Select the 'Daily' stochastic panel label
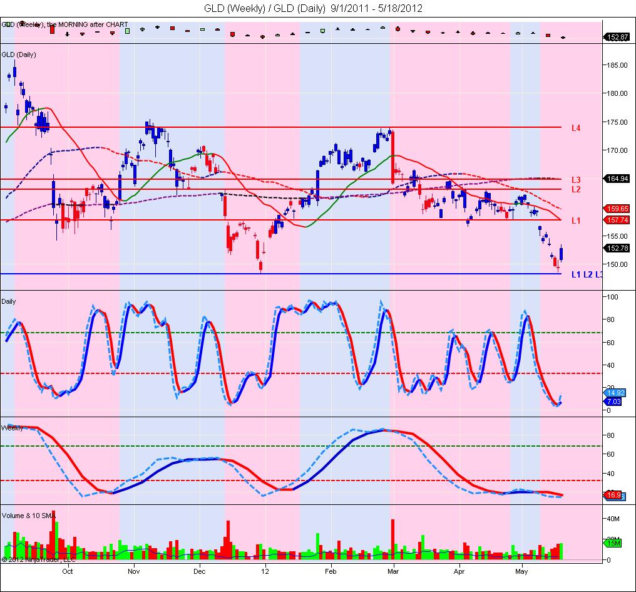Viewport: 636px width, 592px height. (9, 301)
